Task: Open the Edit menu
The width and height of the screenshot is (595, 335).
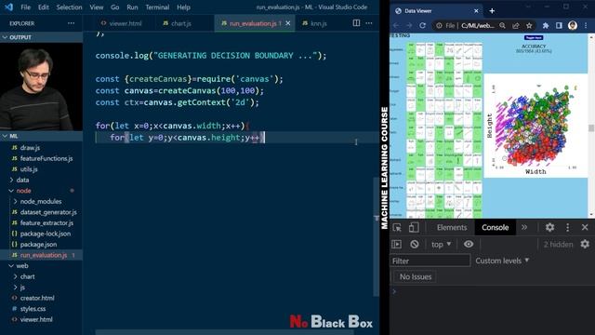Action: coord(44,7)
